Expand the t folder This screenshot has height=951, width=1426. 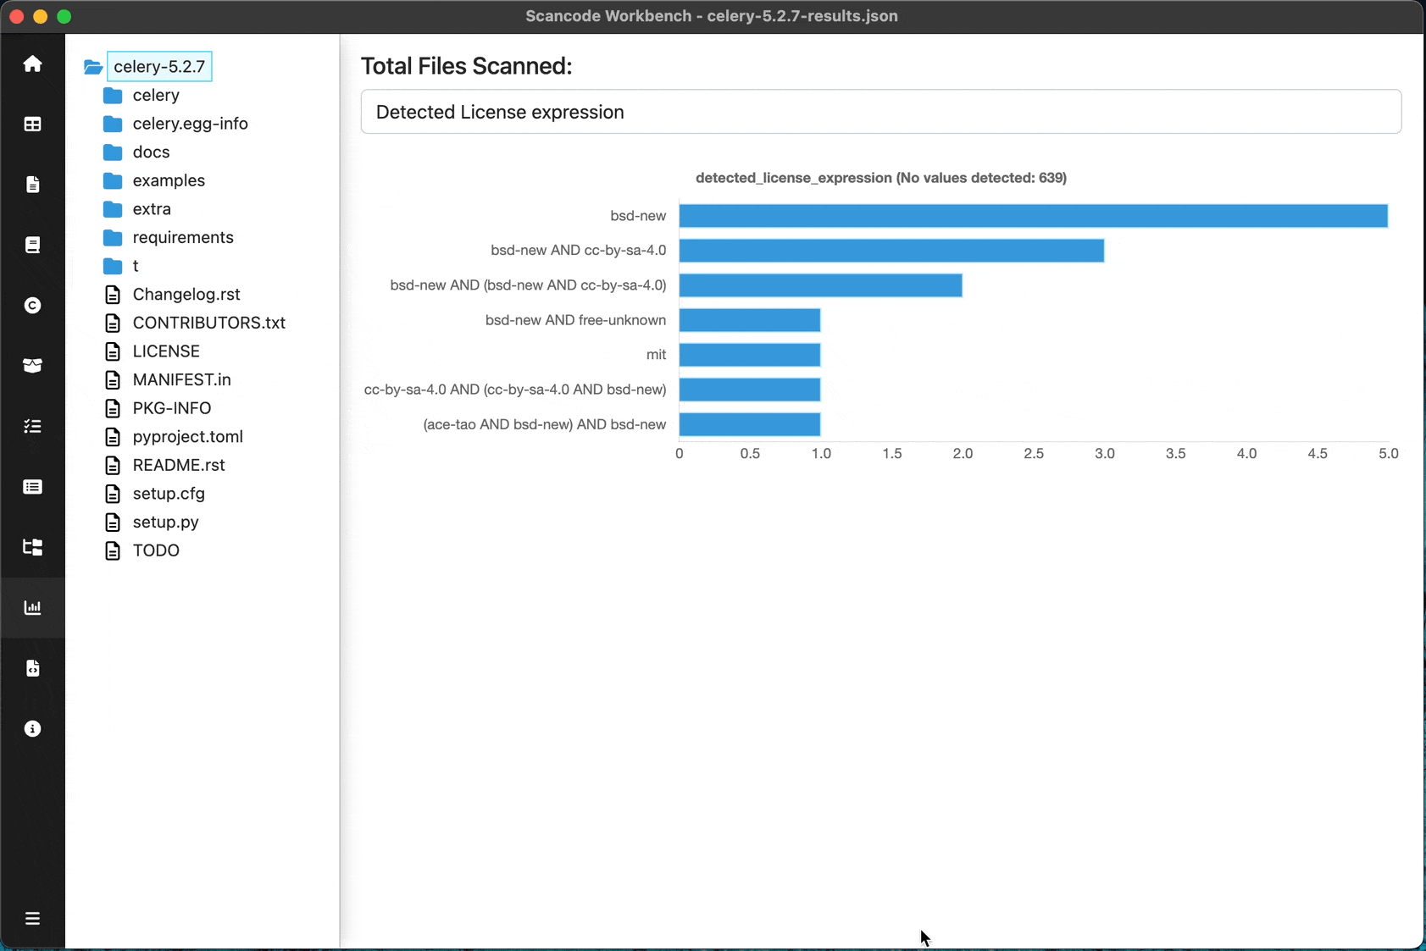click(x=136, y=266)
